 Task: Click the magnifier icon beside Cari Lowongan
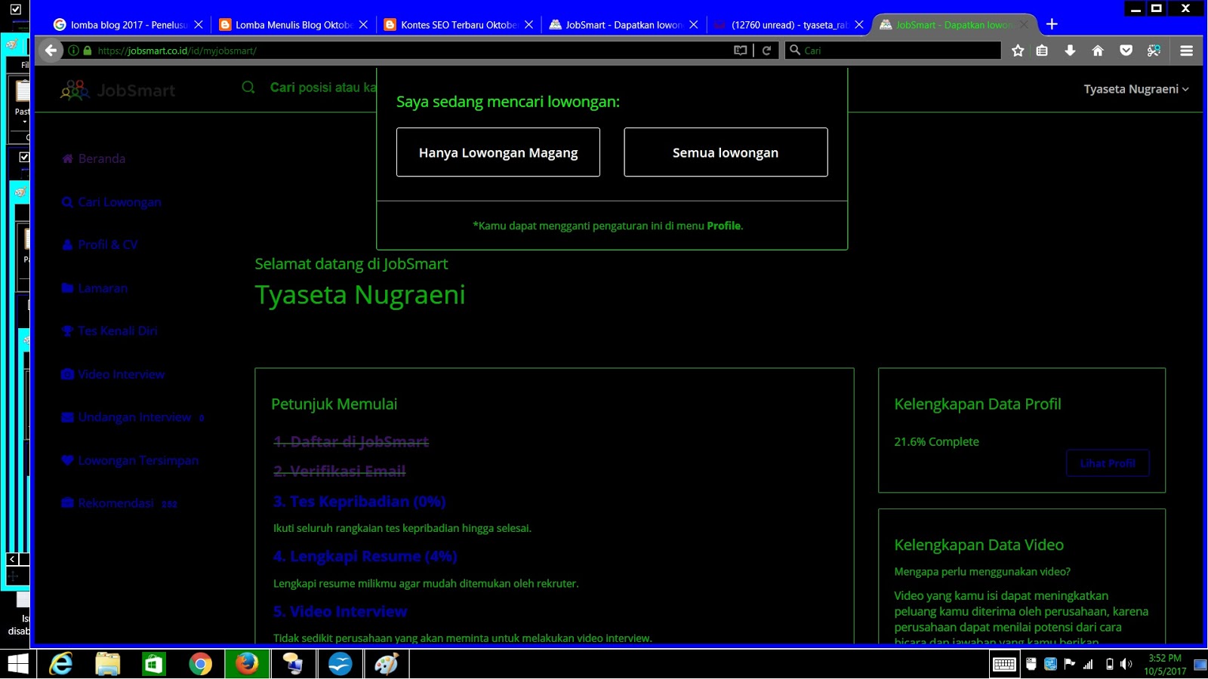click(67, 202)
